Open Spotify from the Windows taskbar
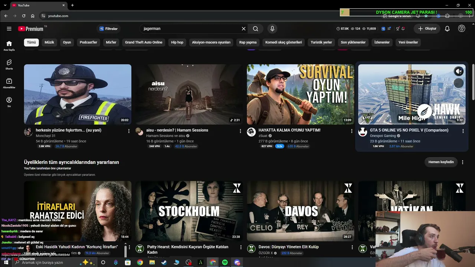The image size is (475, 267). click(225, 263)
